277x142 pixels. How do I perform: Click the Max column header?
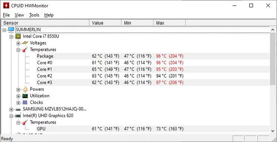point(169,23)
